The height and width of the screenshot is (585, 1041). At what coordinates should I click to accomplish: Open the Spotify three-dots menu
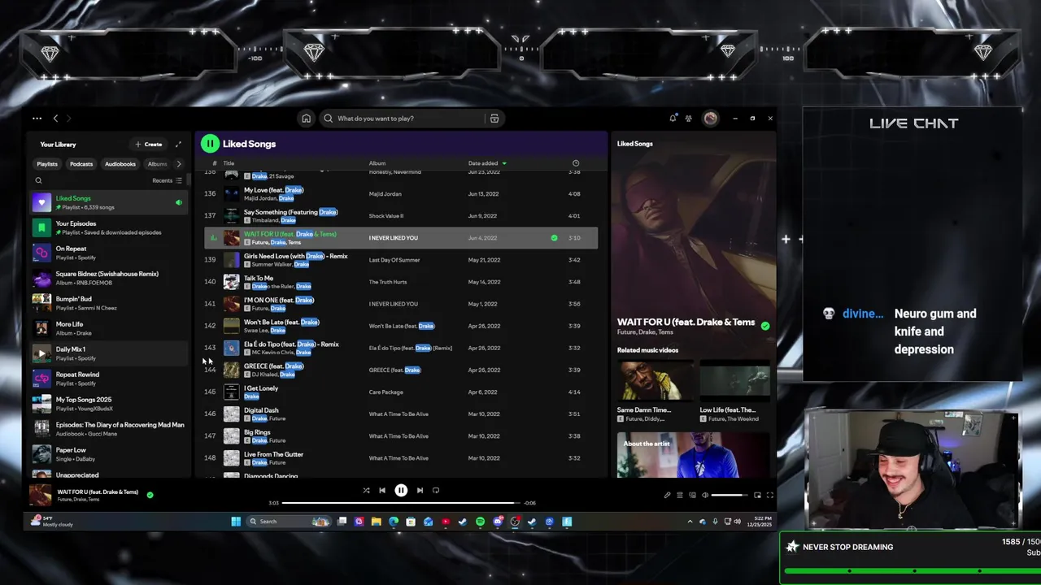pos(37,119)
